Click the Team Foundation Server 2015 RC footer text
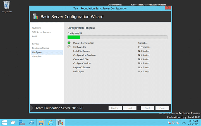The height and width of the screenshot is (126, 201). tap(59, 108)
